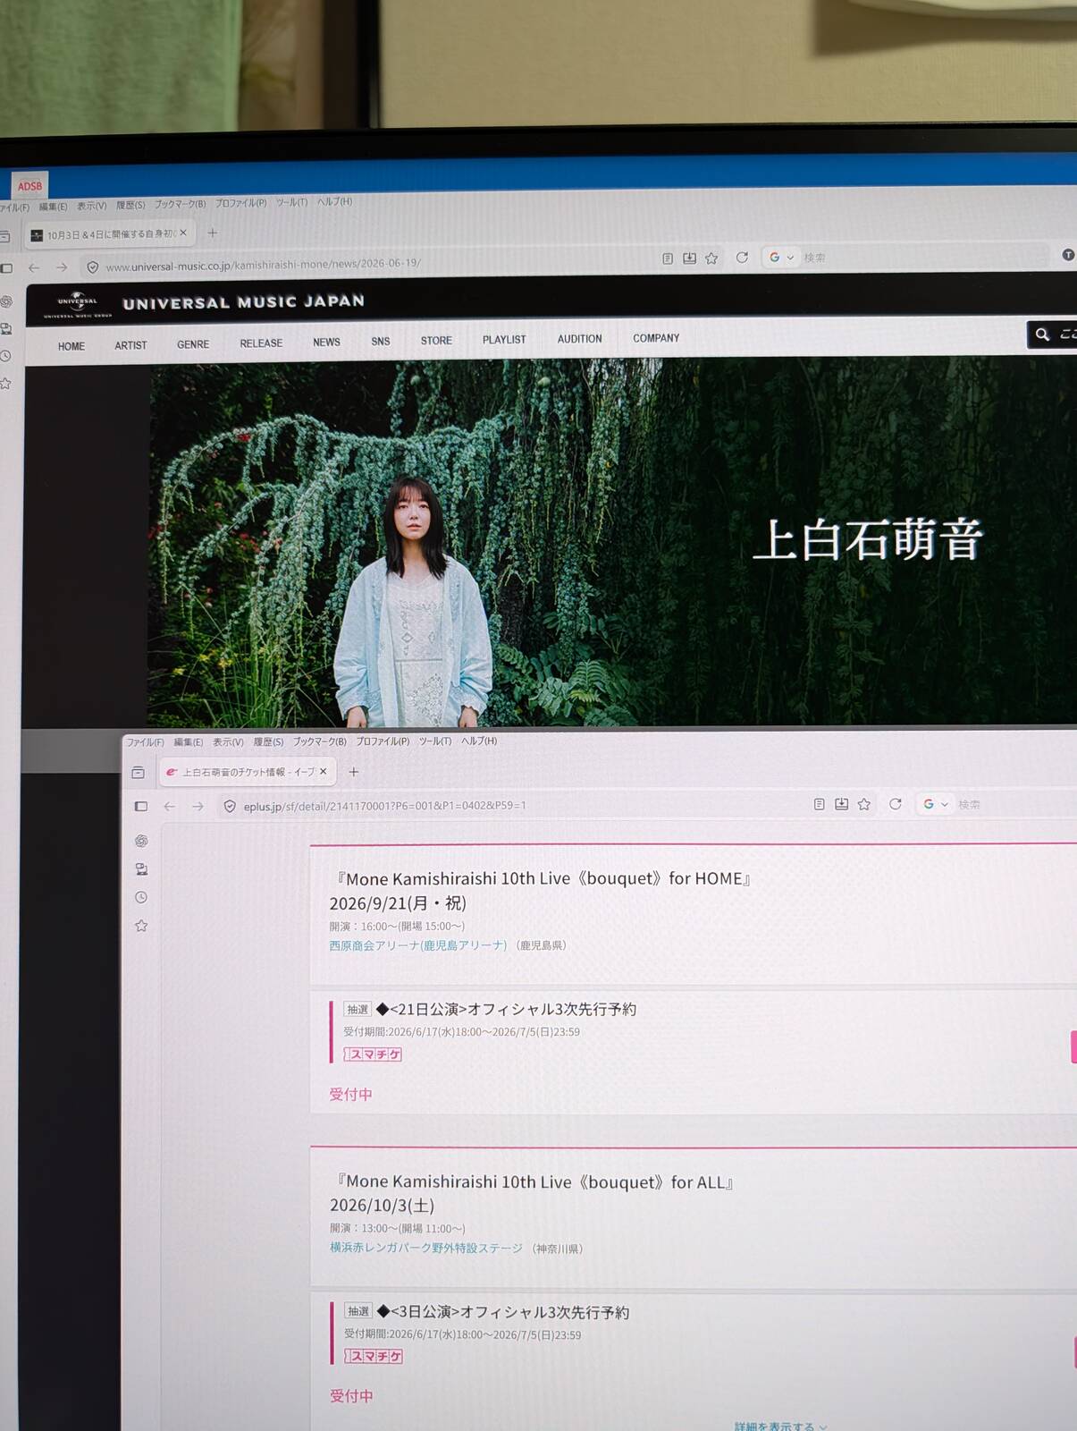Close the 上白石萌音のチケット情報 tab
Image resolution: width=1077 pixels, height=1431 pixels.
tap(323, 771)
